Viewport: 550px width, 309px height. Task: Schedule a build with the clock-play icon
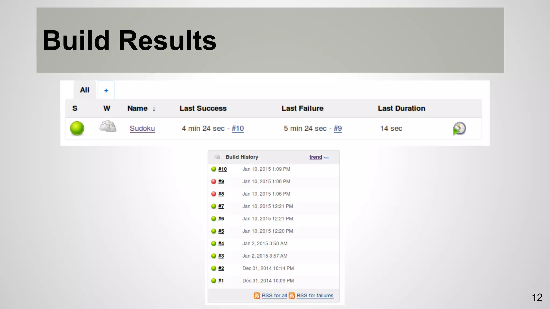(x=459, y=128)
